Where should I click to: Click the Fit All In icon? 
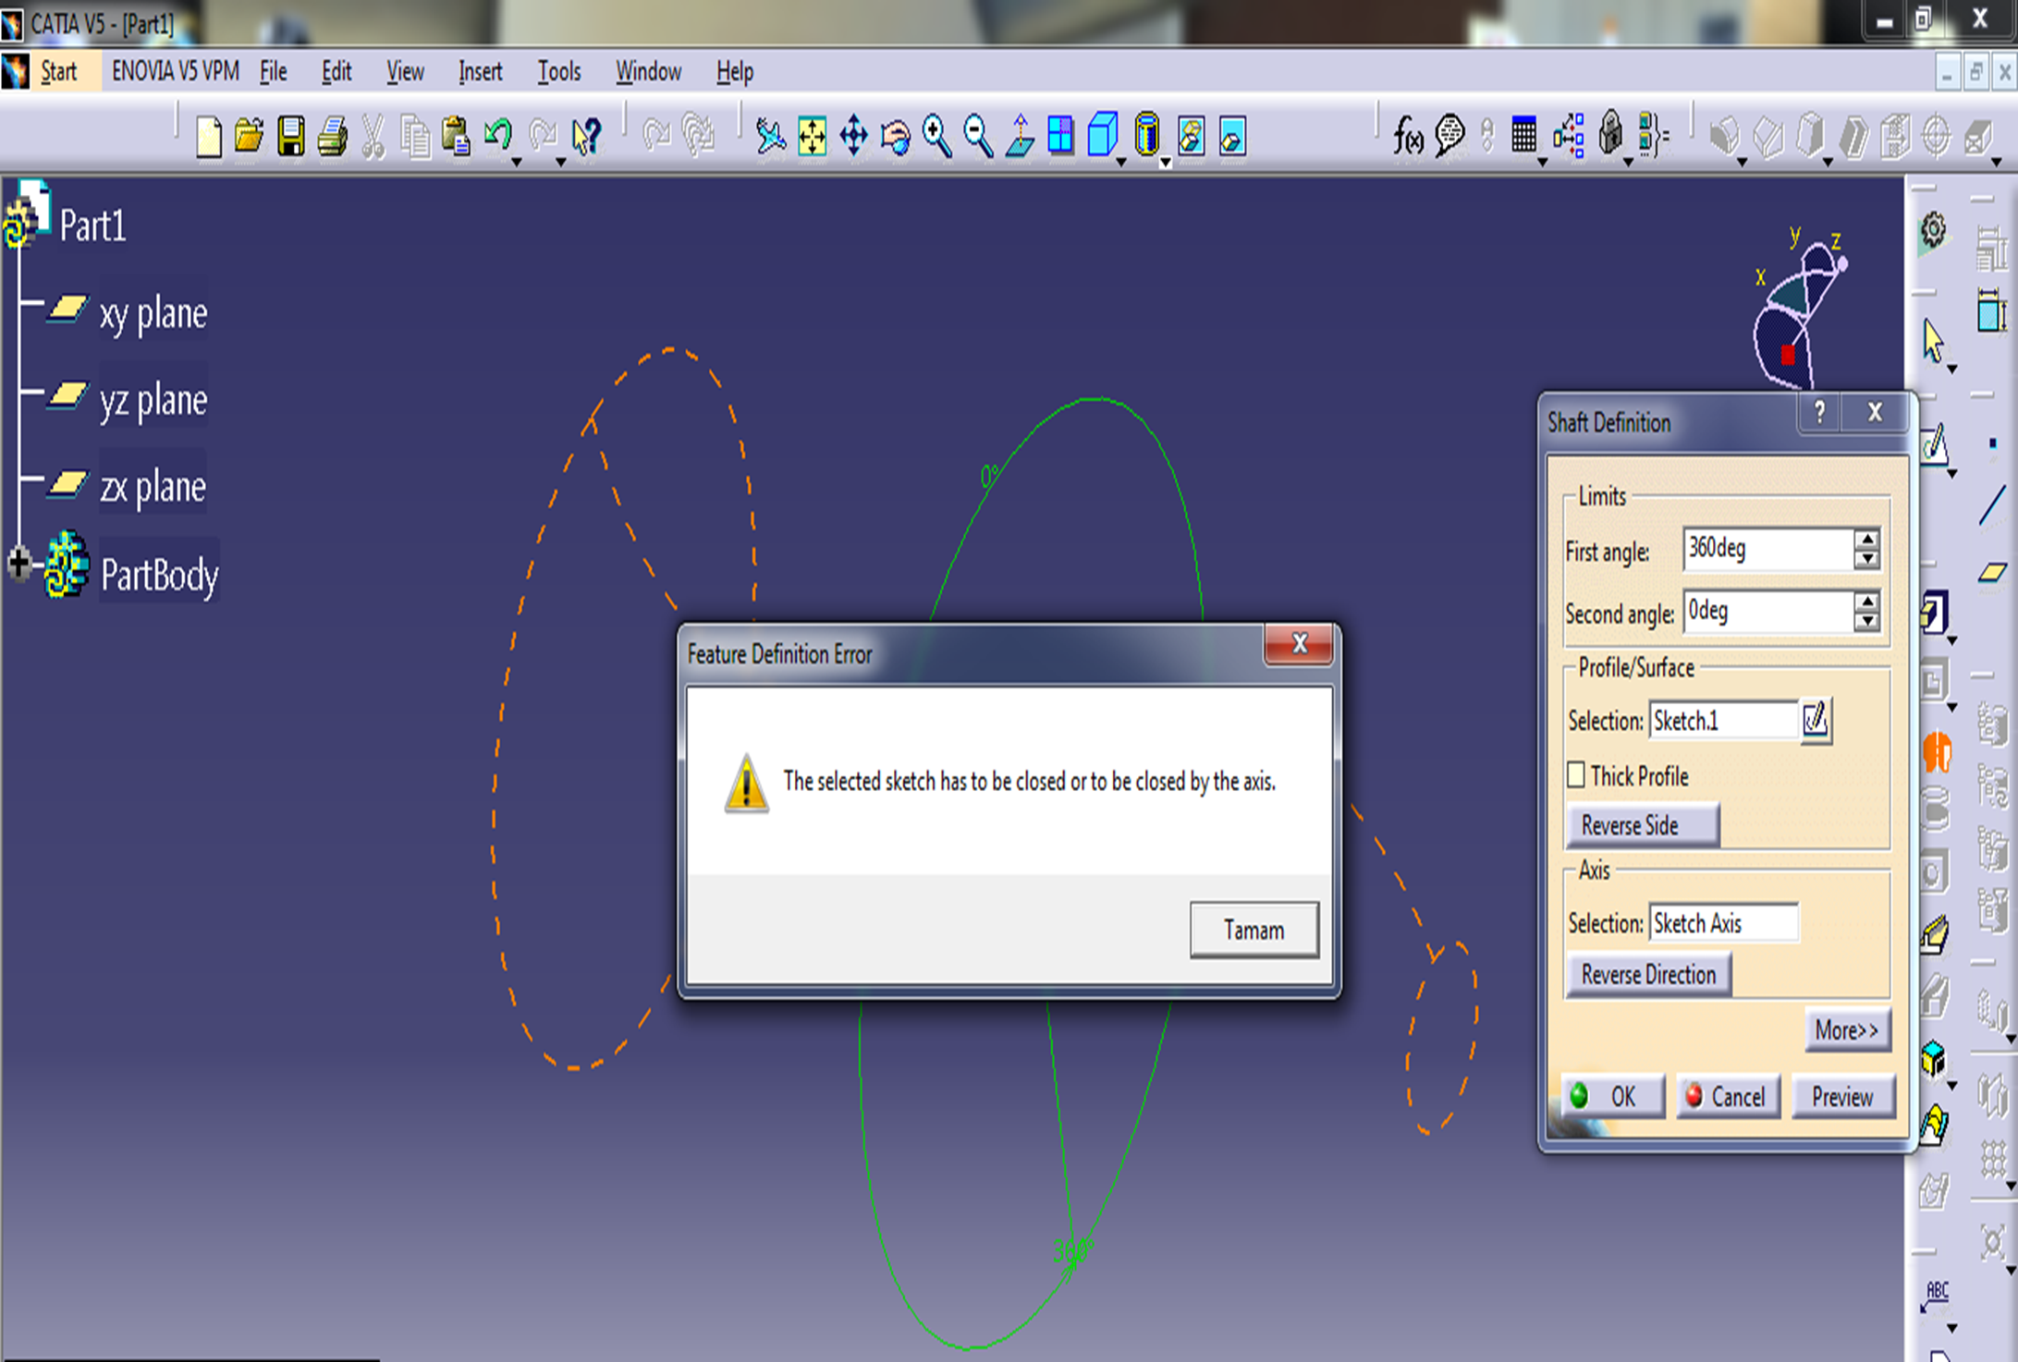point(812,137)
